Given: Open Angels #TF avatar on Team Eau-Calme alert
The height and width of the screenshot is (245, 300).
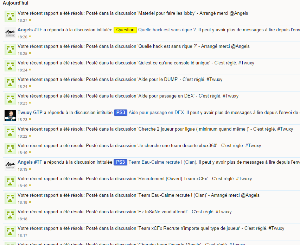Looking at the screenshot, I should (x=10, y=165).
